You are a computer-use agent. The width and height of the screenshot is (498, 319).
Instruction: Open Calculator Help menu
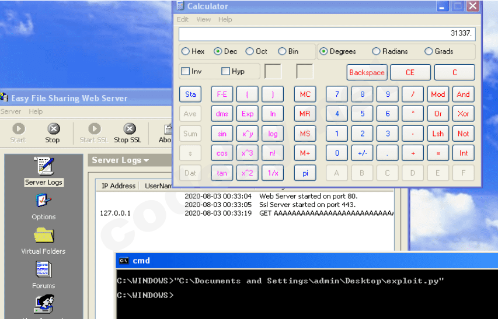(x=225, y=19)
